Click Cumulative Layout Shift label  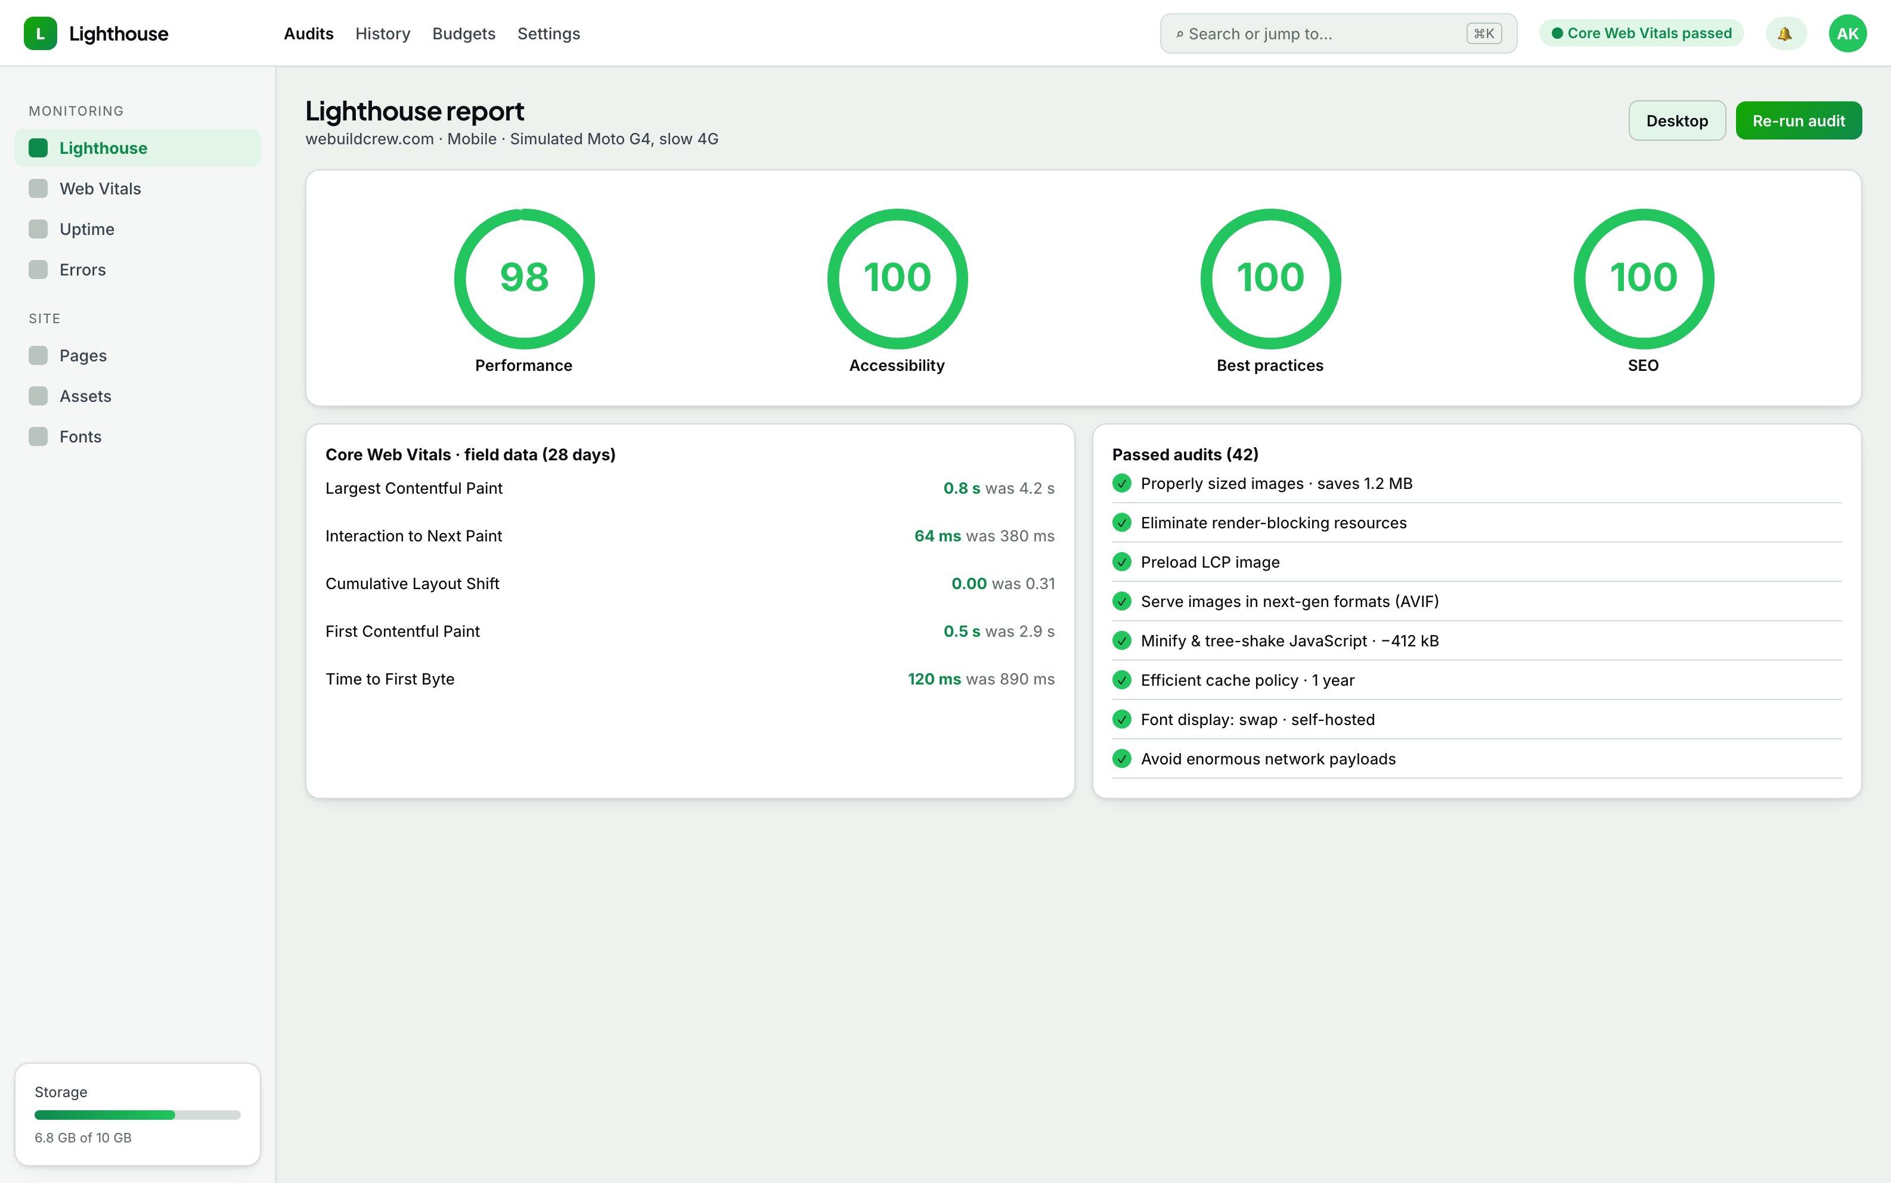click(412, 584)
